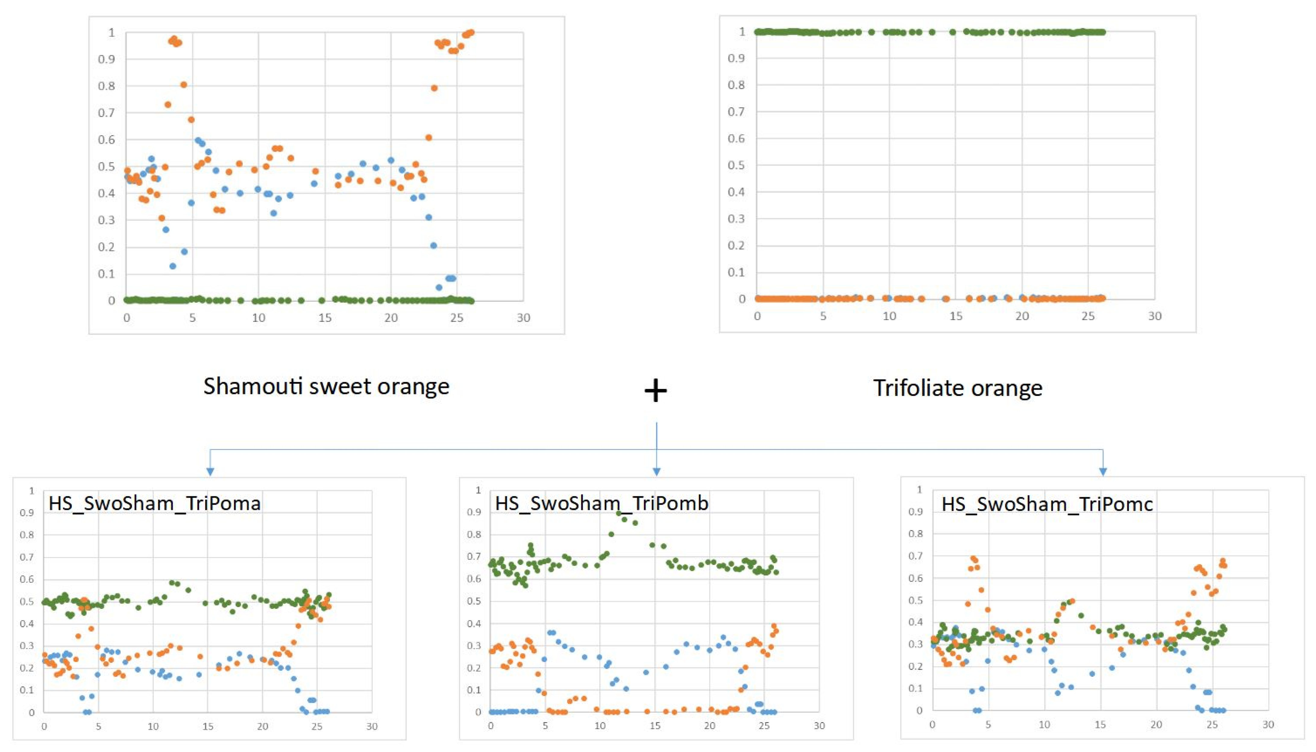The width and height of the screenshot is (1316, 752).
Task: Select the HS_SwoSham_TriPomc chart title
Action: (x=1047, y=504)
